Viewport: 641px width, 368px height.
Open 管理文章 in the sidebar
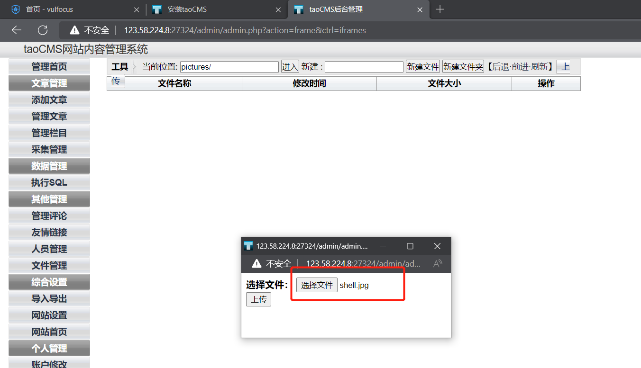click(x=49, y=117)
